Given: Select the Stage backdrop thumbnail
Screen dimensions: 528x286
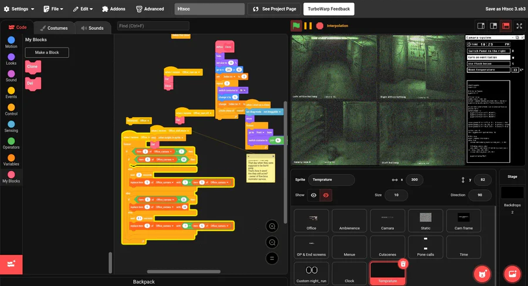Looking at the screenshot, I should (x=512, y=193).
